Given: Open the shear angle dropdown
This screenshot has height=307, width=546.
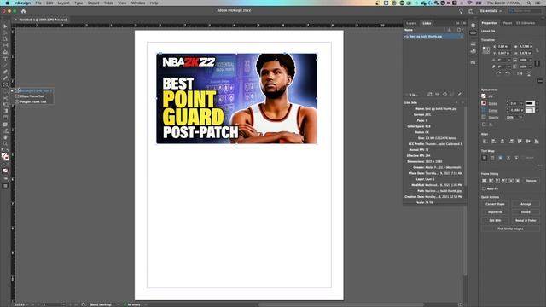Looking at the screenshot, I should pos(509,67).
